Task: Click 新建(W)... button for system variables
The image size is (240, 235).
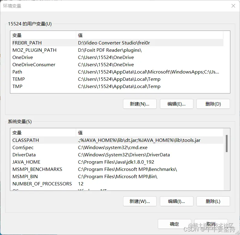Action: pyautogui.click(x=140, y=201)
